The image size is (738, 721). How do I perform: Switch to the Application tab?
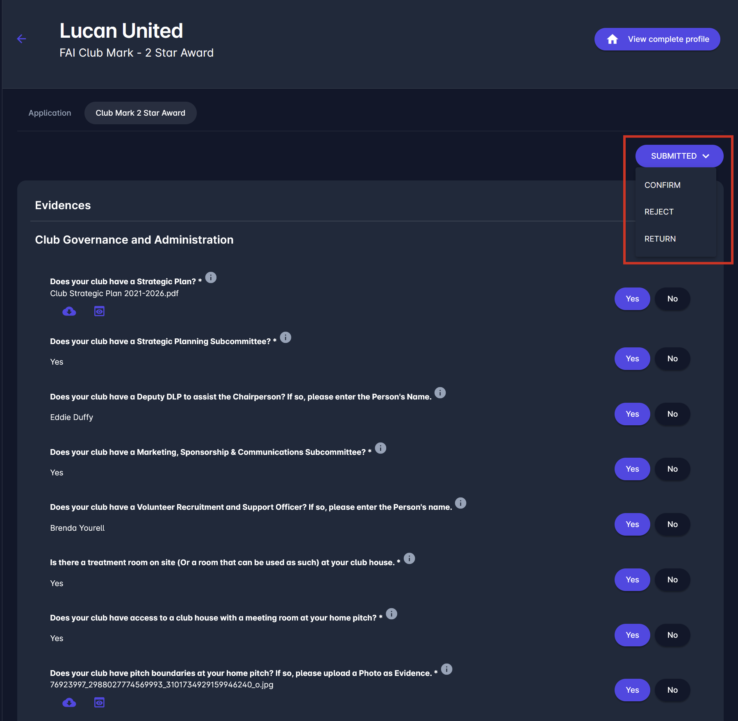50,113
